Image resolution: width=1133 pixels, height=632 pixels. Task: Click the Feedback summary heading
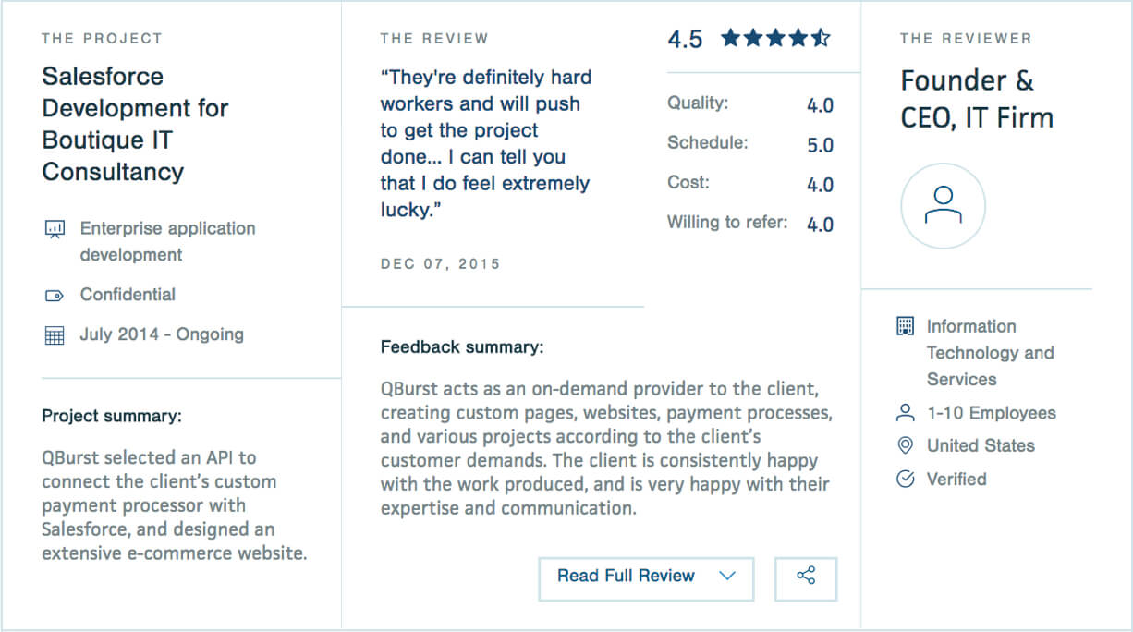click(462, 347)
